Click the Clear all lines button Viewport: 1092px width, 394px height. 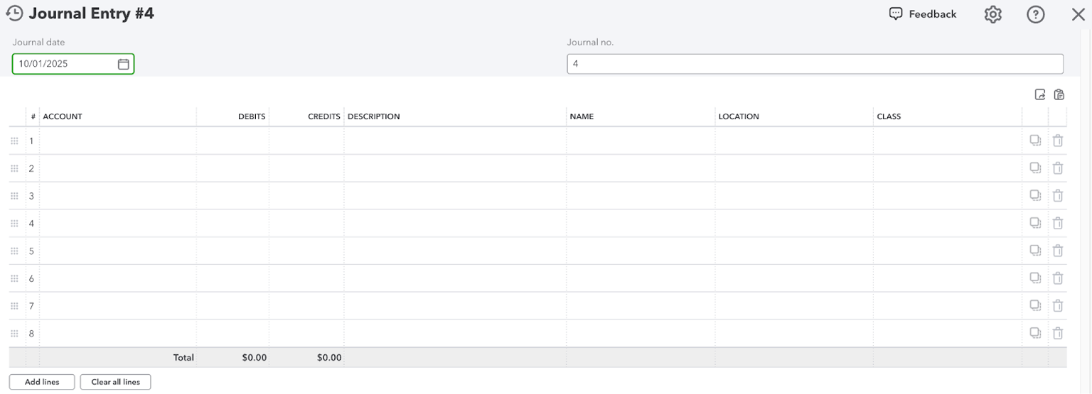pos(115,382)
